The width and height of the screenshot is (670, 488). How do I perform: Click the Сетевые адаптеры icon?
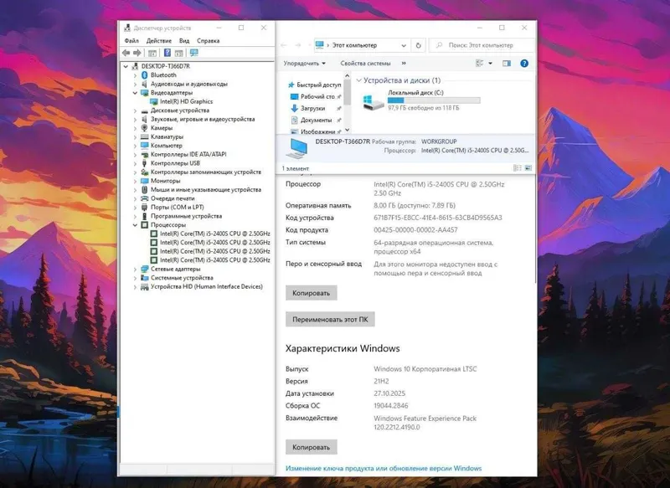tap(144, 270)
